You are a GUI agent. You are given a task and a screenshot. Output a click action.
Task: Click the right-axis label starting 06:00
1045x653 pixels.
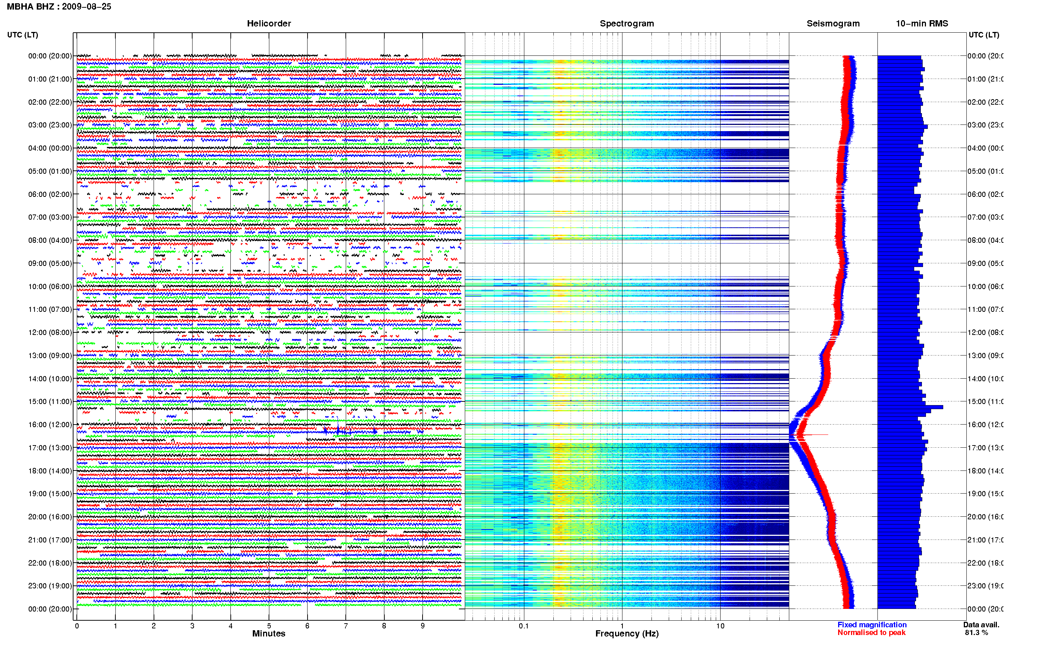(985, 194)
